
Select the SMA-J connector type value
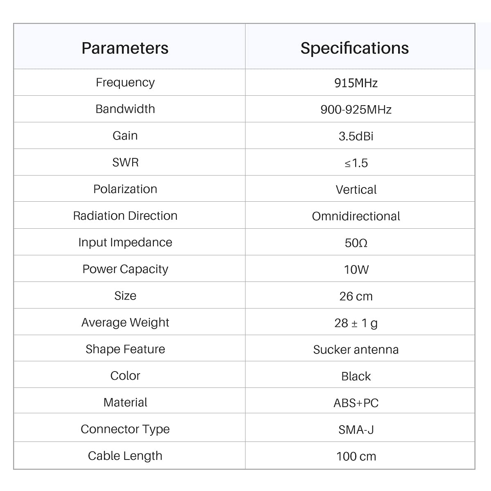point(356,430)
